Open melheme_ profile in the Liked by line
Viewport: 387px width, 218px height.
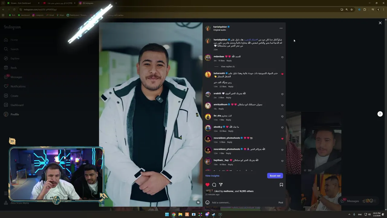click(x=229, y=191)
